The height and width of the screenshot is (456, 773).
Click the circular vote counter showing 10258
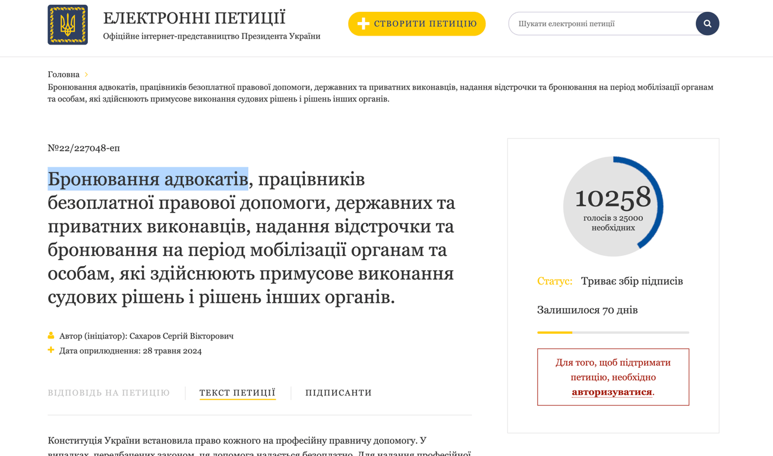[x=613, y=205]
